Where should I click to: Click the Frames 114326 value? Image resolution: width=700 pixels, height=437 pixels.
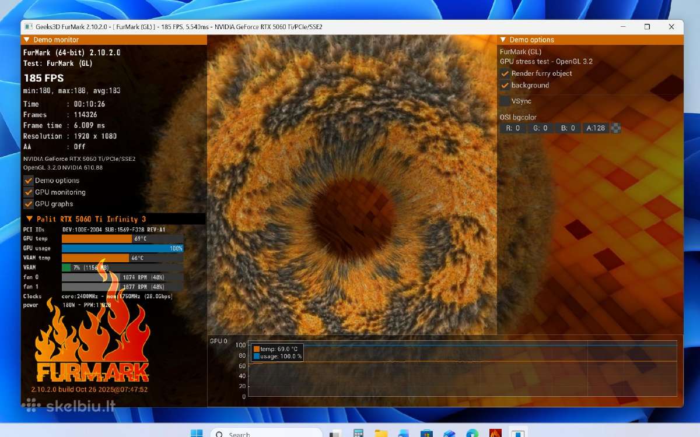(85, 115)
